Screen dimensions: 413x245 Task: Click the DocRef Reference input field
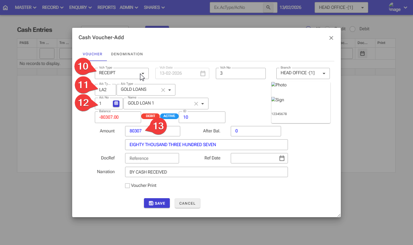point(152,158)
